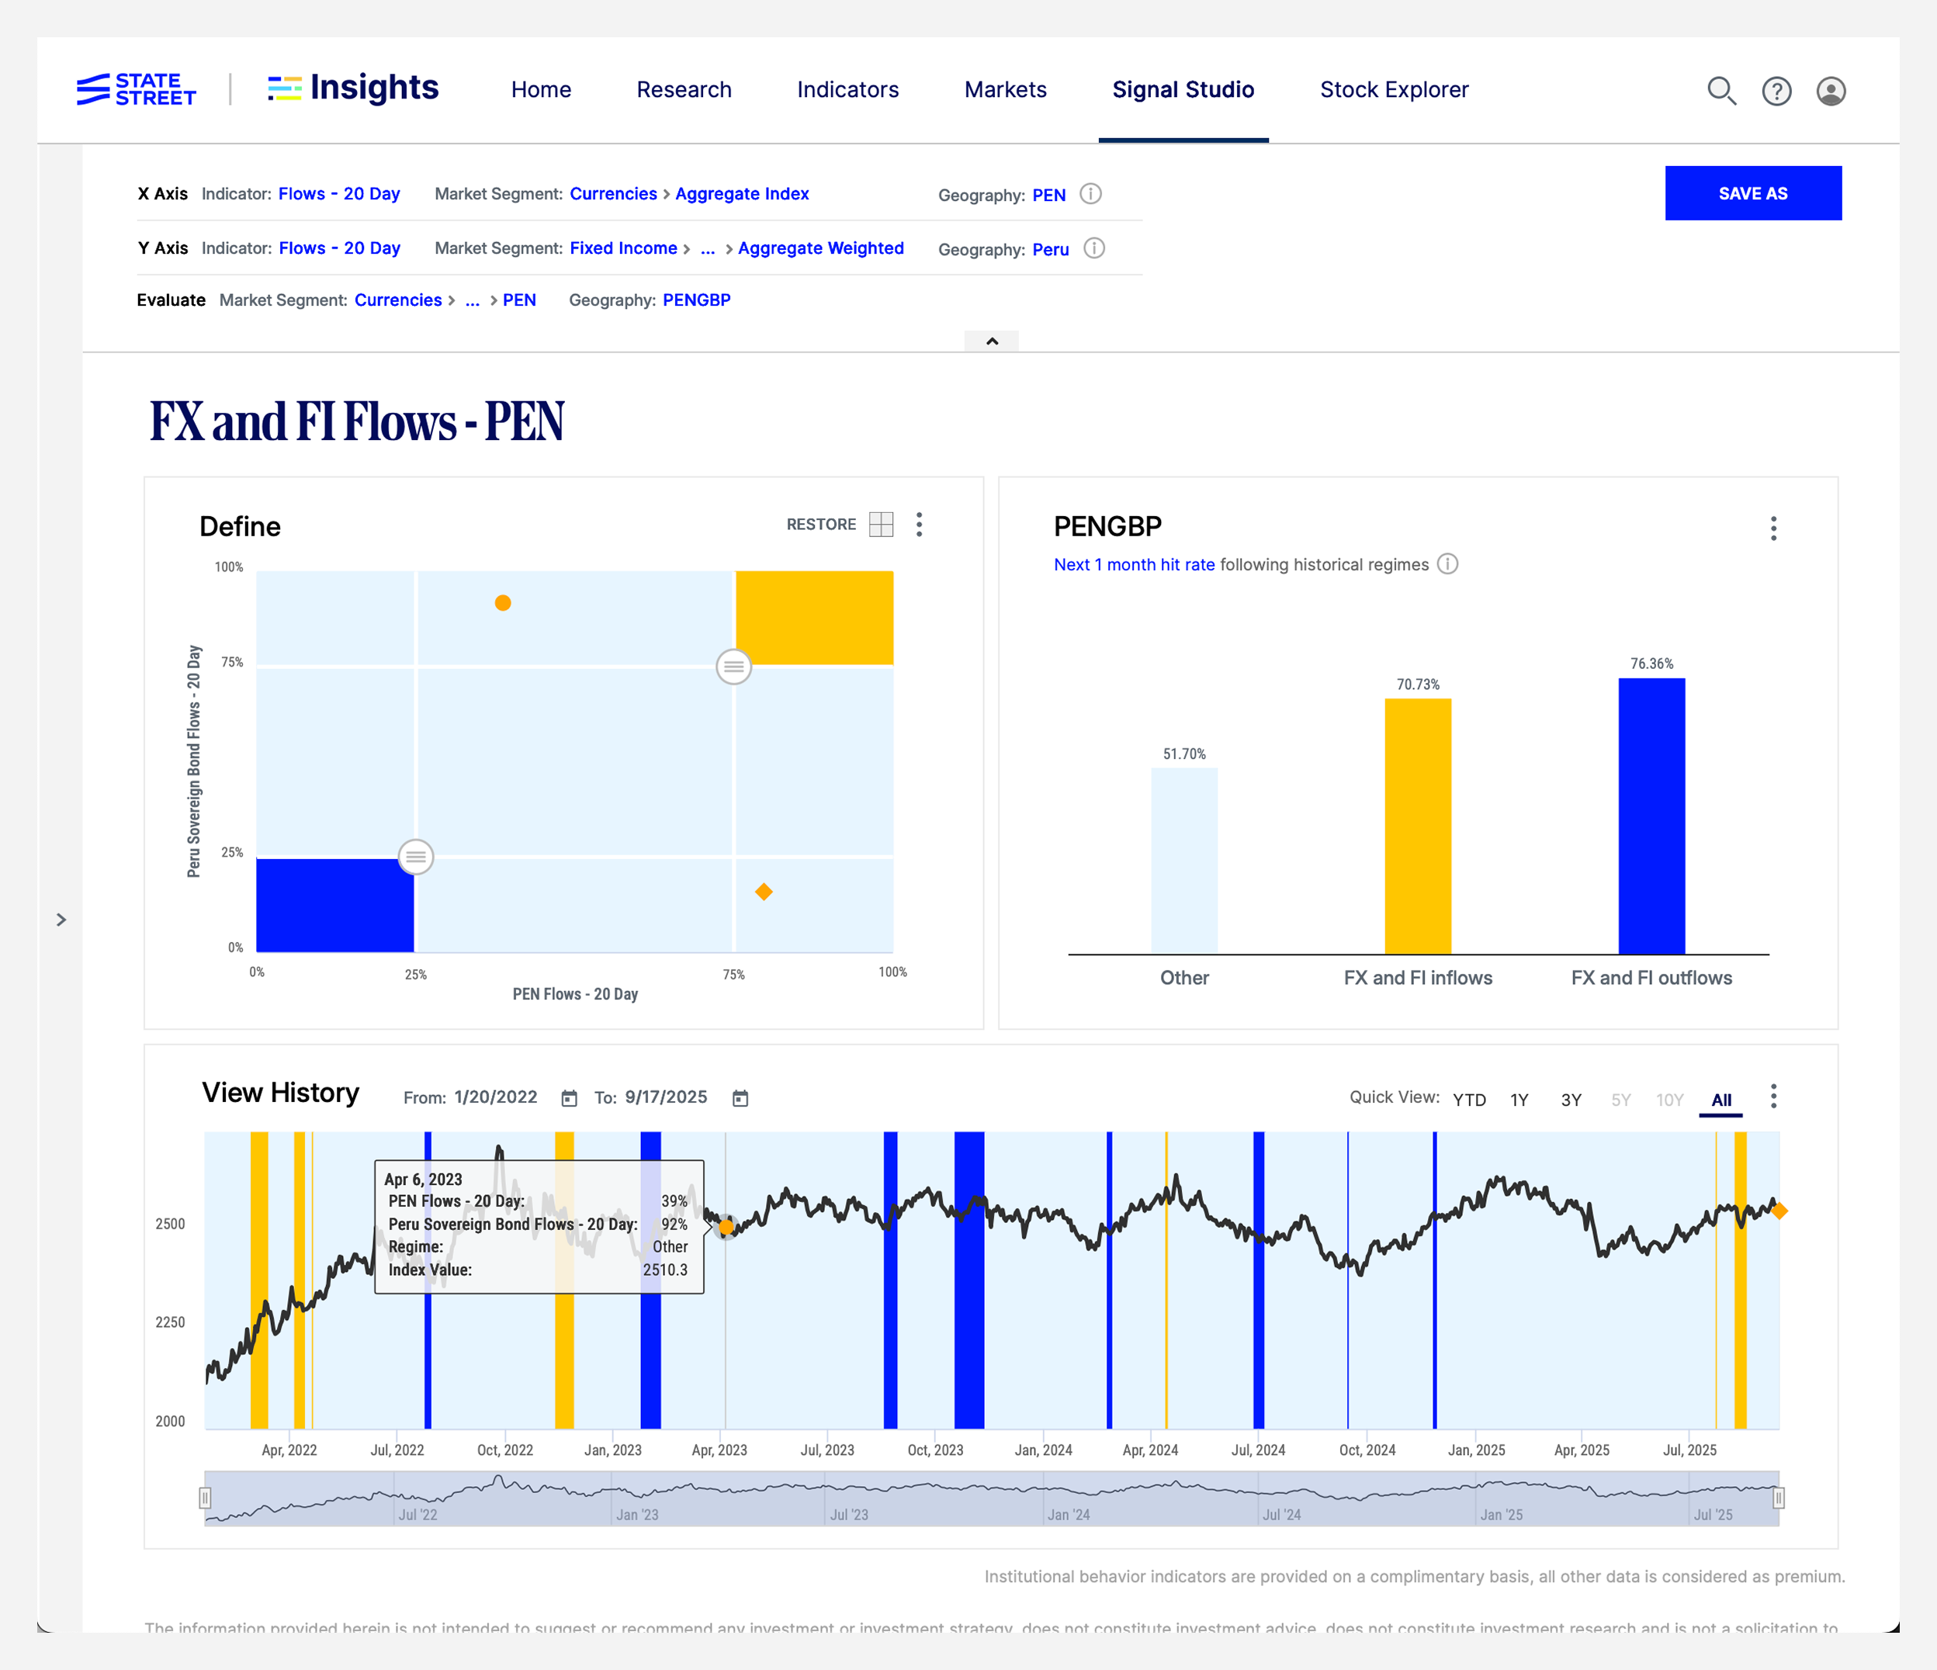Click hit rate historical regimes info icon
1937x1670 pixels.
(x=1447, y=564)
